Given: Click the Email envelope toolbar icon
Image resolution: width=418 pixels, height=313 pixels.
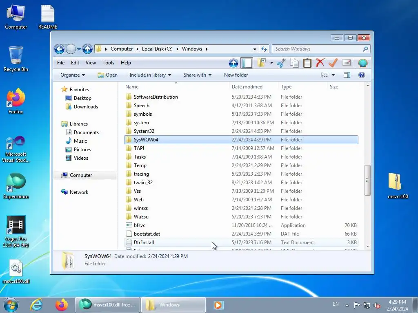Looking at the screenshot, I should click(x=346, y=62).
